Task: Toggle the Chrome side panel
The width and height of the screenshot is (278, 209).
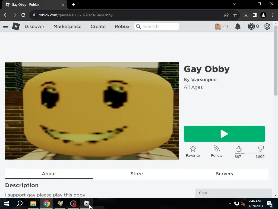Action: [x=255, y=15]
